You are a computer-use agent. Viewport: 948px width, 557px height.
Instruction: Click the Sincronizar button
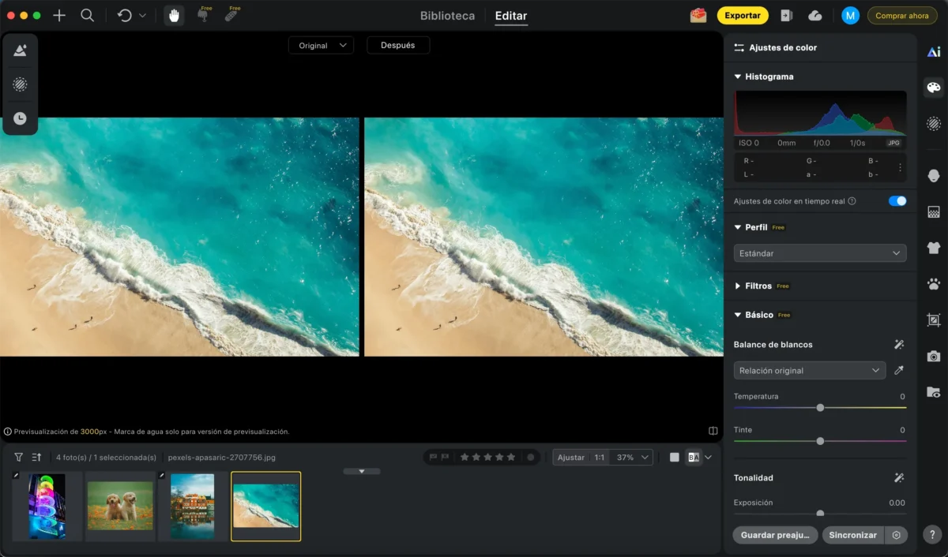click(x=853, y=535)
